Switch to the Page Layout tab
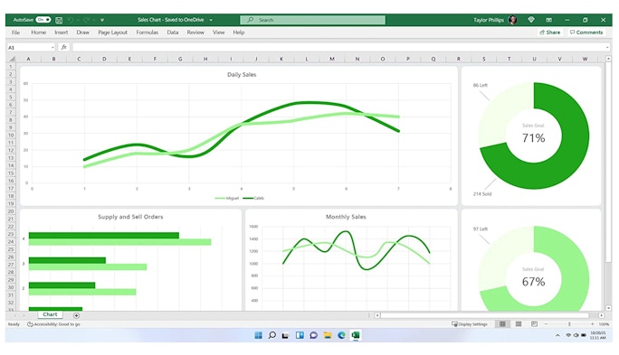 112,33
